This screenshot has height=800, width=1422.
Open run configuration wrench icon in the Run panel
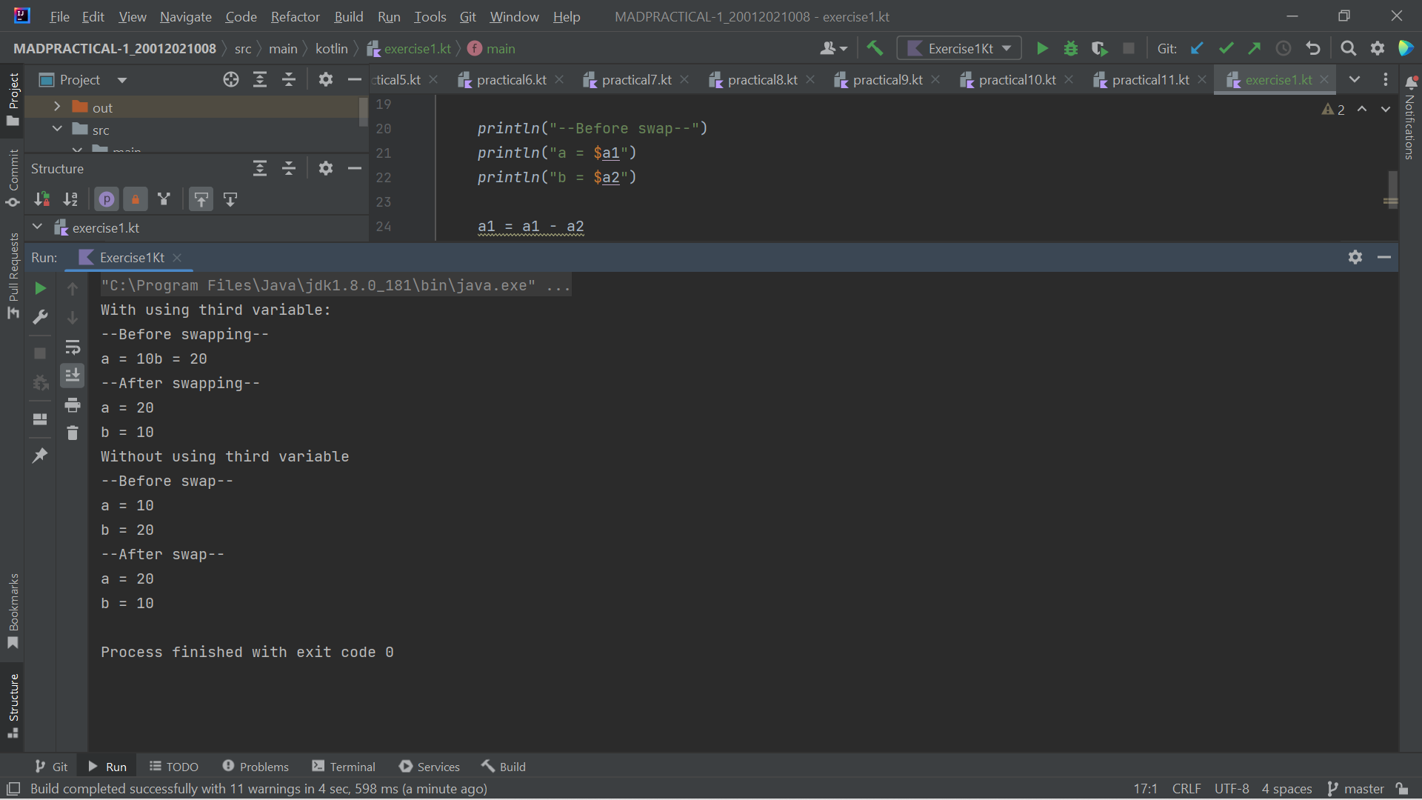40,317
